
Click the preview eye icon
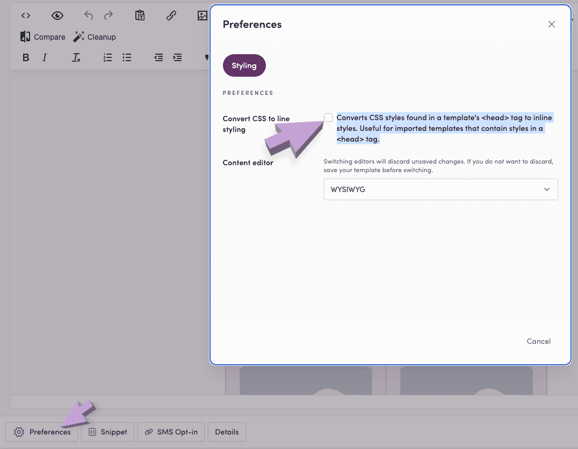pyautogui.click(x=57, y=16)
